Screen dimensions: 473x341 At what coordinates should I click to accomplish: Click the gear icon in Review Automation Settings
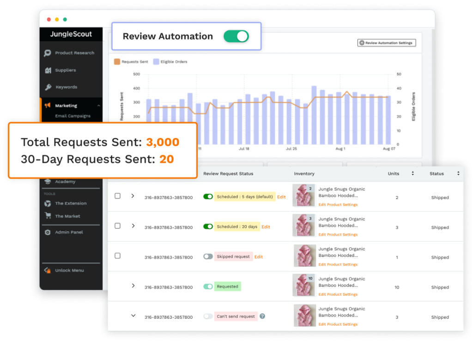362,43
